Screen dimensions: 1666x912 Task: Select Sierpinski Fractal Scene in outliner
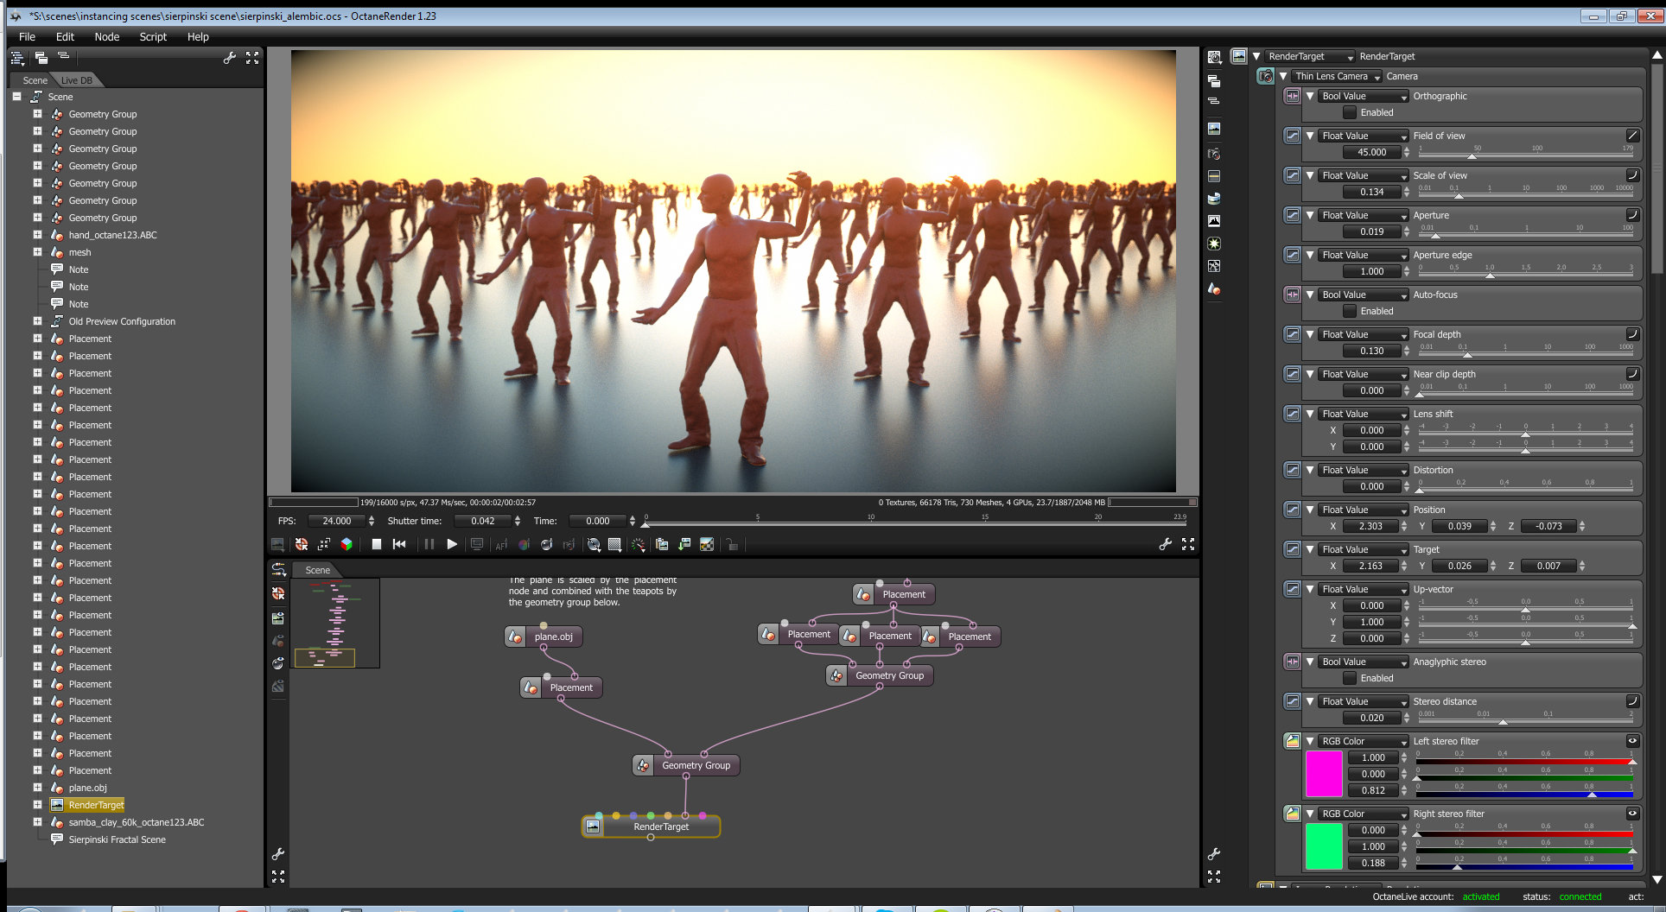click(117, 839)
